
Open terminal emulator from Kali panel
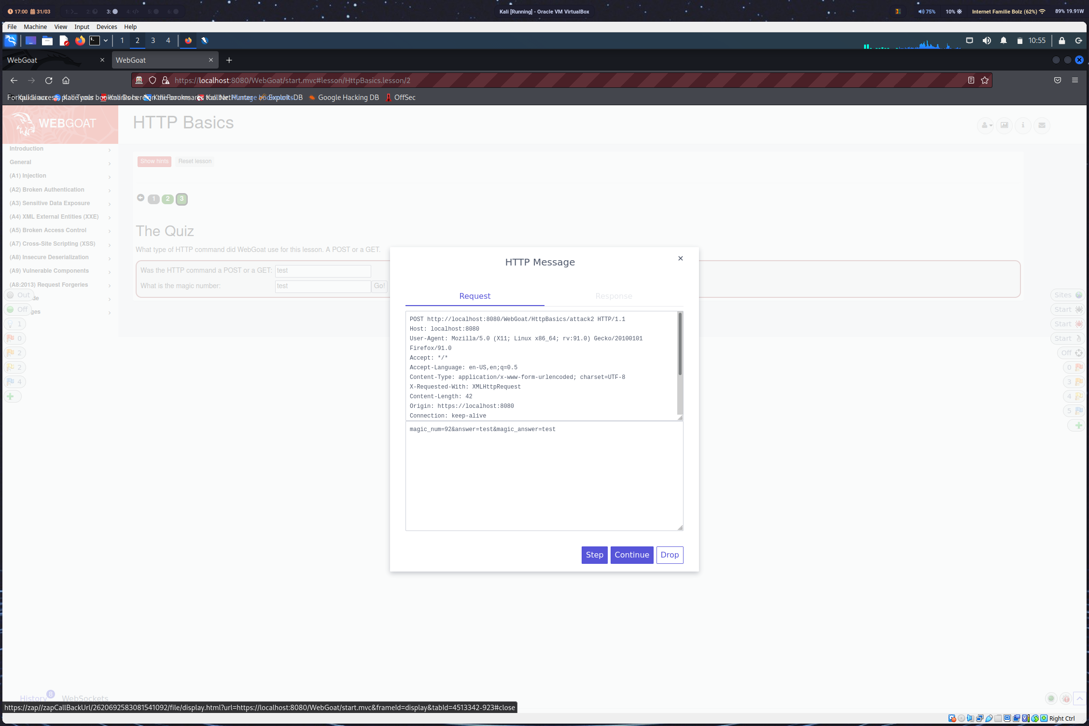pyautogui.click(x=95, y=41)
